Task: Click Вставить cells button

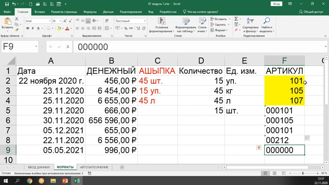Action: [x=218, y=19]
